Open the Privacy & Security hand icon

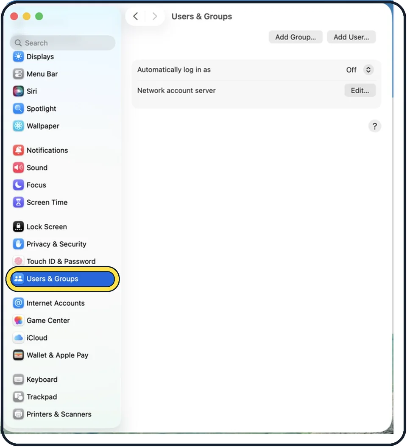tap(19, 244)
